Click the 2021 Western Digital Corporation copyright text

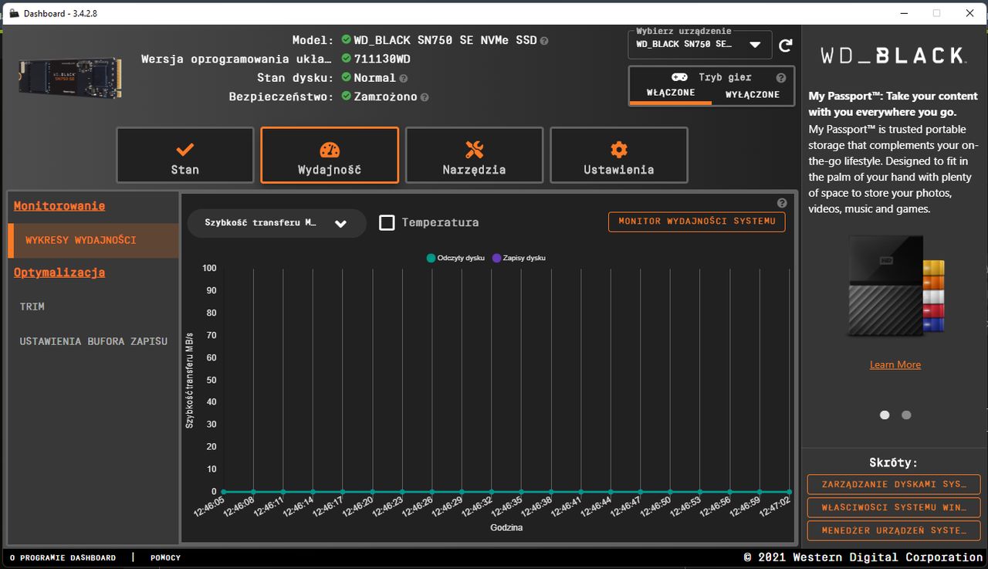tap(863, 557)
